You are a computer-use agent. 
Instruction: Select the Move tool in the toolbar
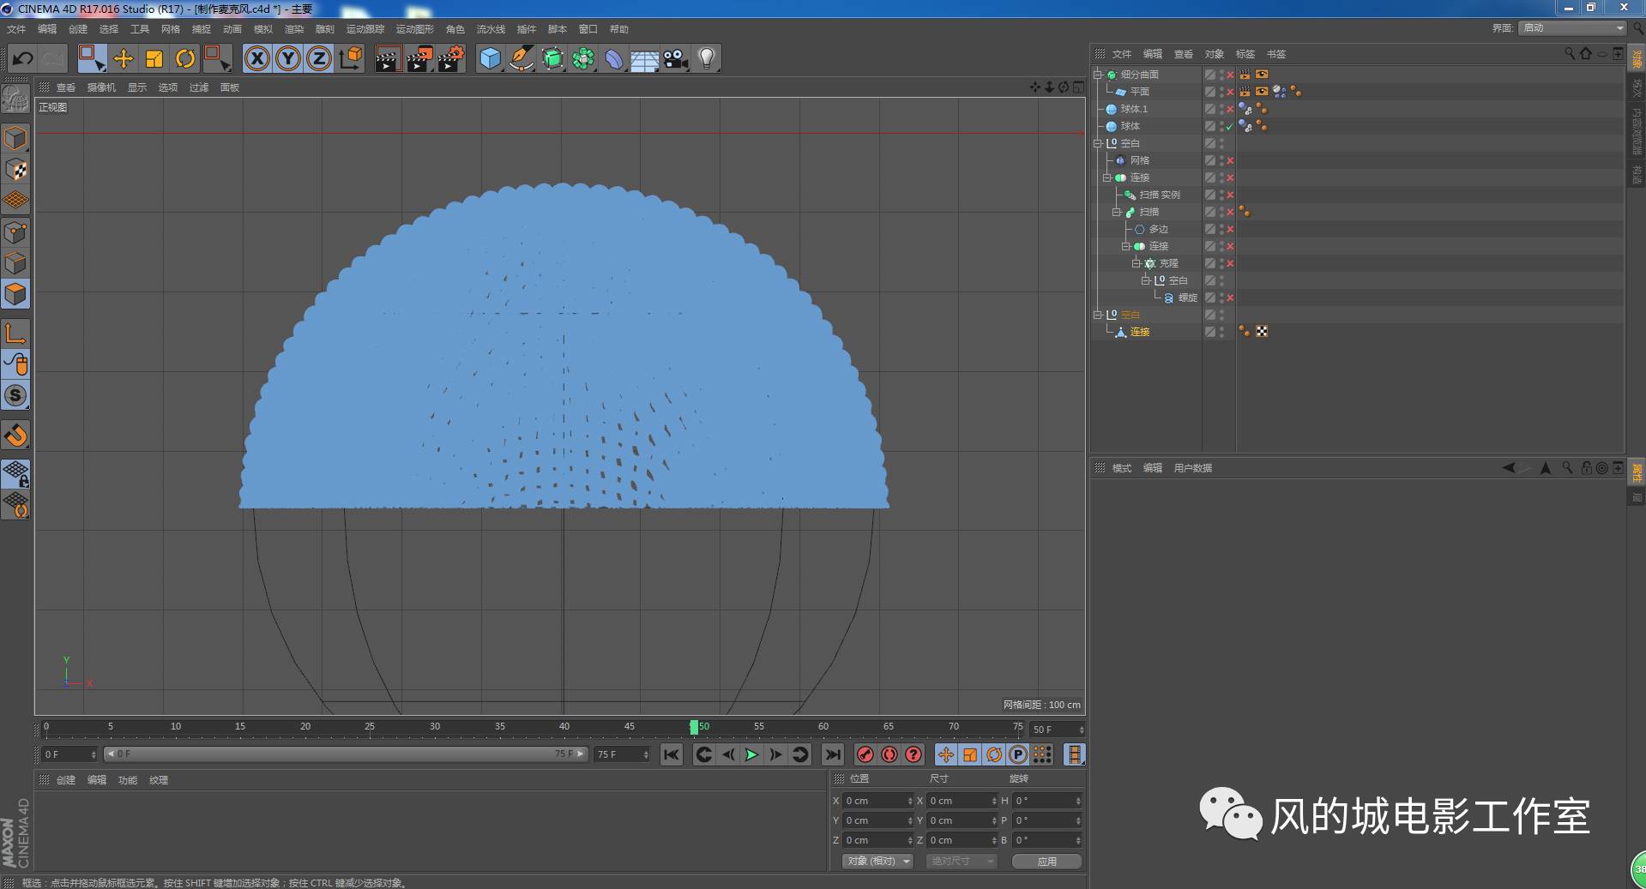124,58
